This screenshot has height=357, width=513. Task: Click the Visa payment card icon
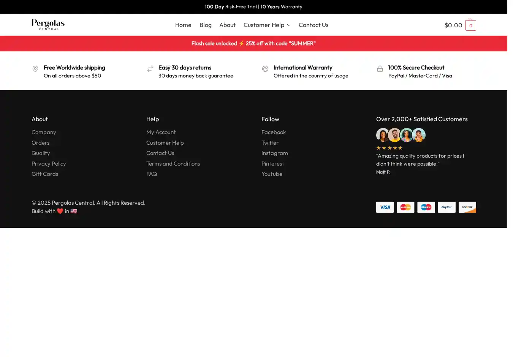[x=385, y=207]
